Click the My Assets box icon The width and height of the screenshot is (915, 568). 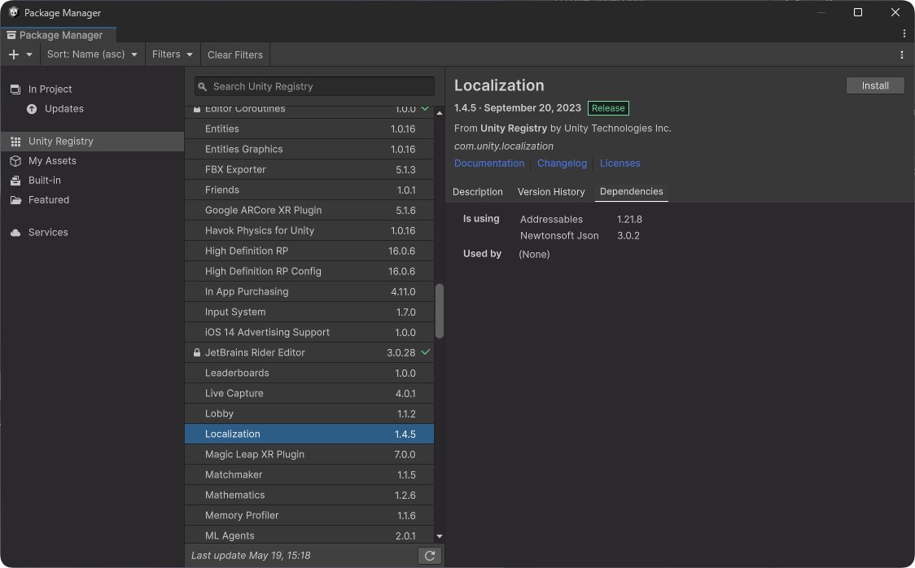[15, 161]
